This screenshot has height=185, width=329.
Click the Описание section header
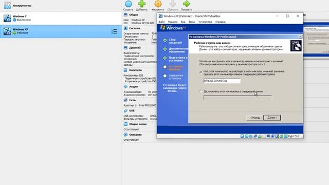tap(135, 135)
